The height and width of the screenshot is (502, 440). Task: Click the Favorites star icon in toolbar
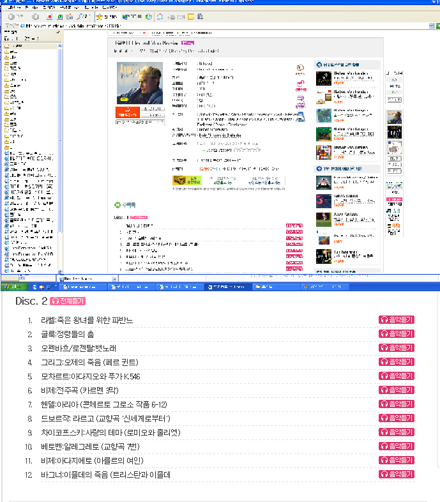point(99,16)
